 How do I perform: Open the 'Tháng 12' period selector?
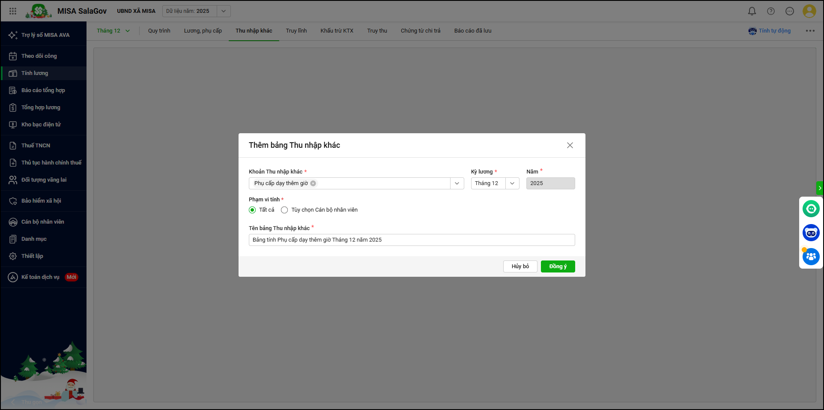pyautogui.click(x=113, y=31)
